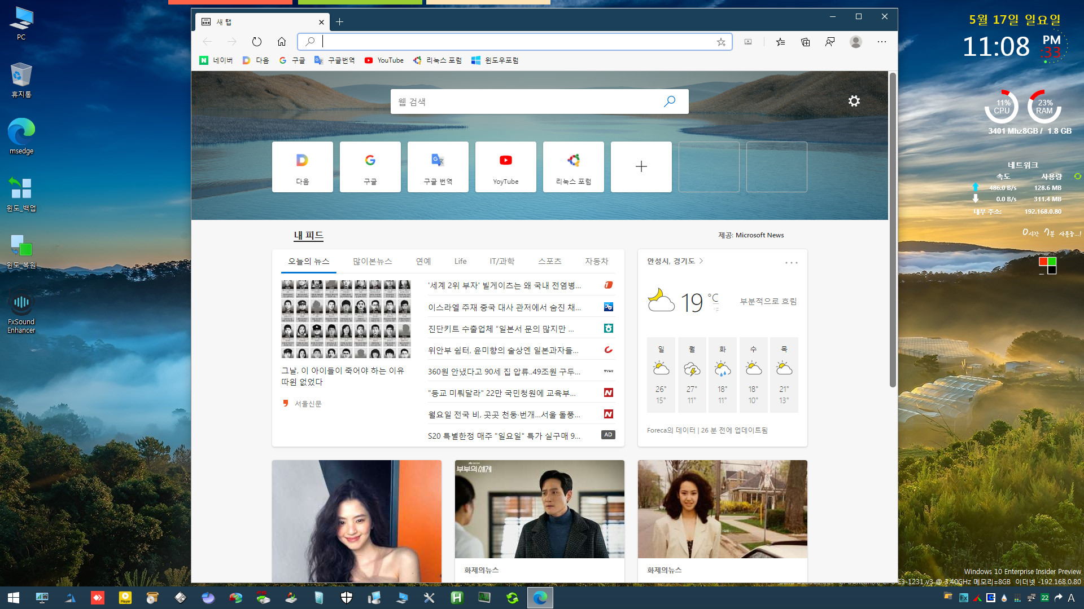The height and width of the screenshot is (609, 1084).
Task: Open the Favorites list icon in toolbar
Action: 780,42
